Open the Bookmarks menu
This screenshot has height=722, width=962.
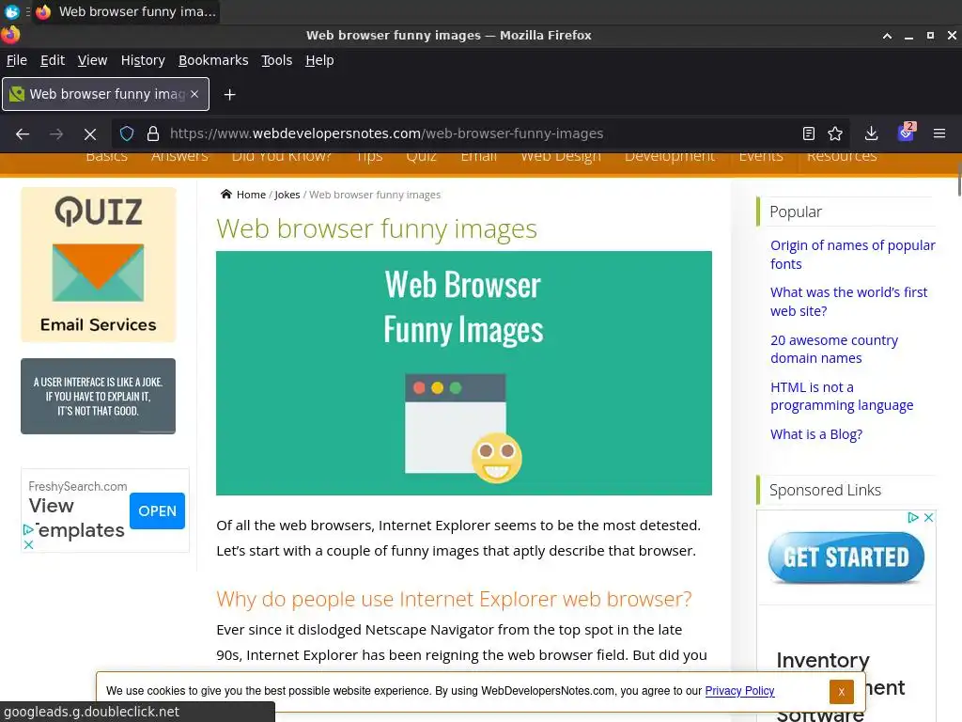tap(213, 60)
